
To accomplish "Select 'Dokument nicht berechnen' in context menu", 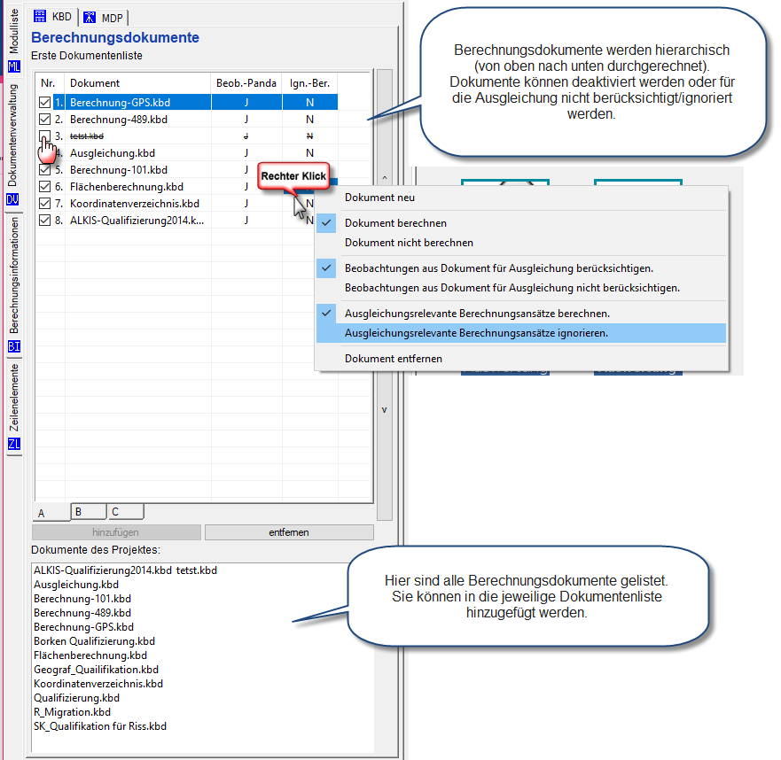I will (x=409, y=243).
